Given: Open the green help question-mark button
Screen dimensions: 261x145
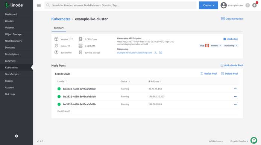Looking at the screenshot, I should (x=254, y=141).
